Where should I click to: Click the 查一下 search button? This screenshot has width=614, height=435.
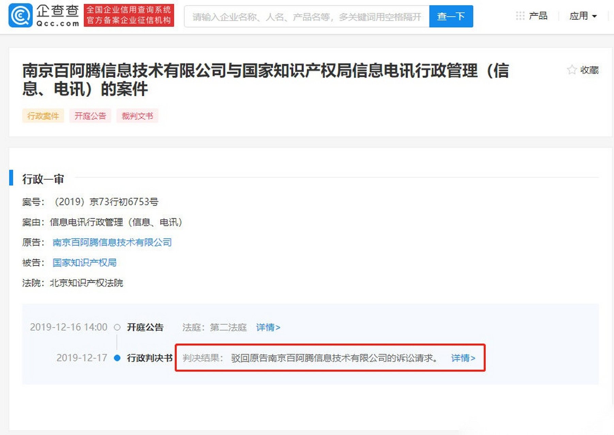click(x=451, y=16)
